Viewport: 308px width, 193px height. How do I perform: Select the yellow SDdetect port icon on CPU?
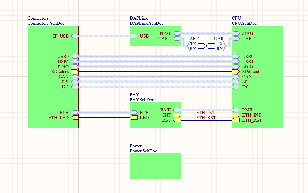235,72
